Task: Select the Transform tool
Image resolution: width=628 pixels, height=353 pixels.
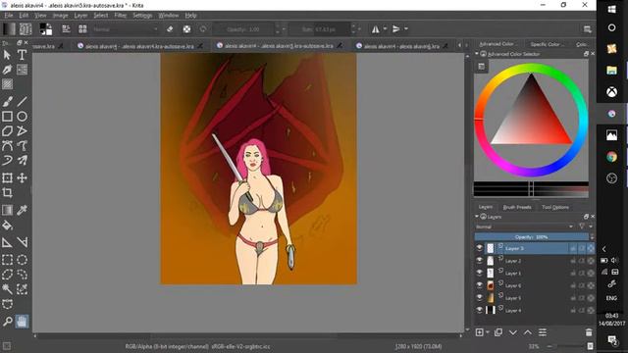Action: [7, 177]
